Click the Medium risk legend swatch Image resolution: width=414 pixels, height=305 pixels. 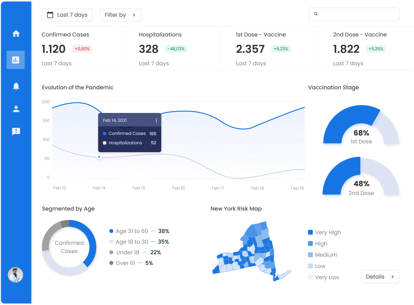coord(311,255)
